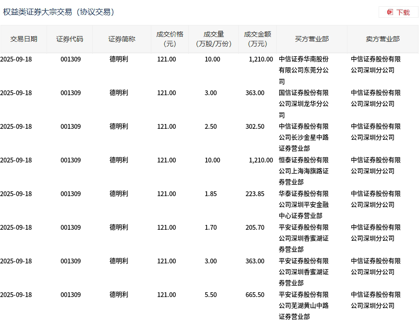Select the 交易日期 column header
419x323 pixels.
24,39
